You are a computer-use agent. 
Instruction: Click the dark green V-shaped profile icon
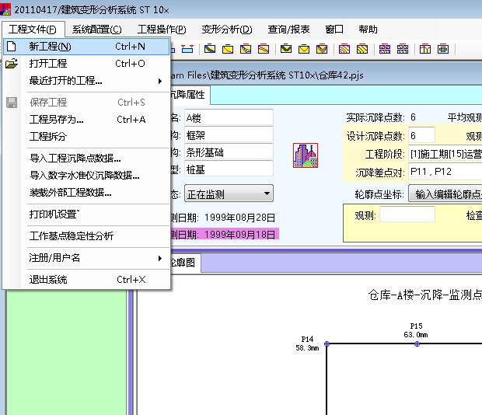pos(286,49)
